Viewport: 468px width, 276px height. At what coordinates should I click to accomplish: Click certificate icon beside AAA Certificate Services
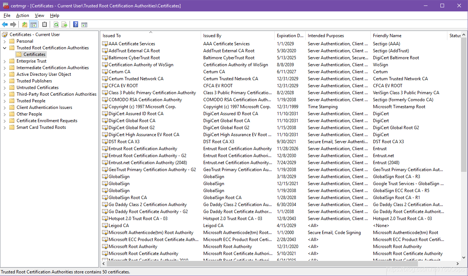(105, 44)
